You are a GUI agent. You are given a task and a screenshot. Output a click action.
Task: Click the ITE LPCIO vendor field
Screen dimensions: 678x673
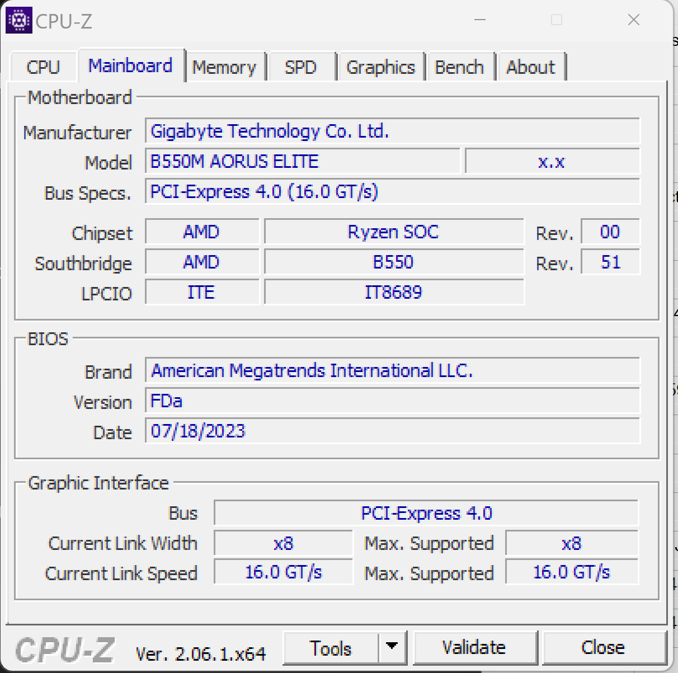pyautogui.click(x=202, y=292)
